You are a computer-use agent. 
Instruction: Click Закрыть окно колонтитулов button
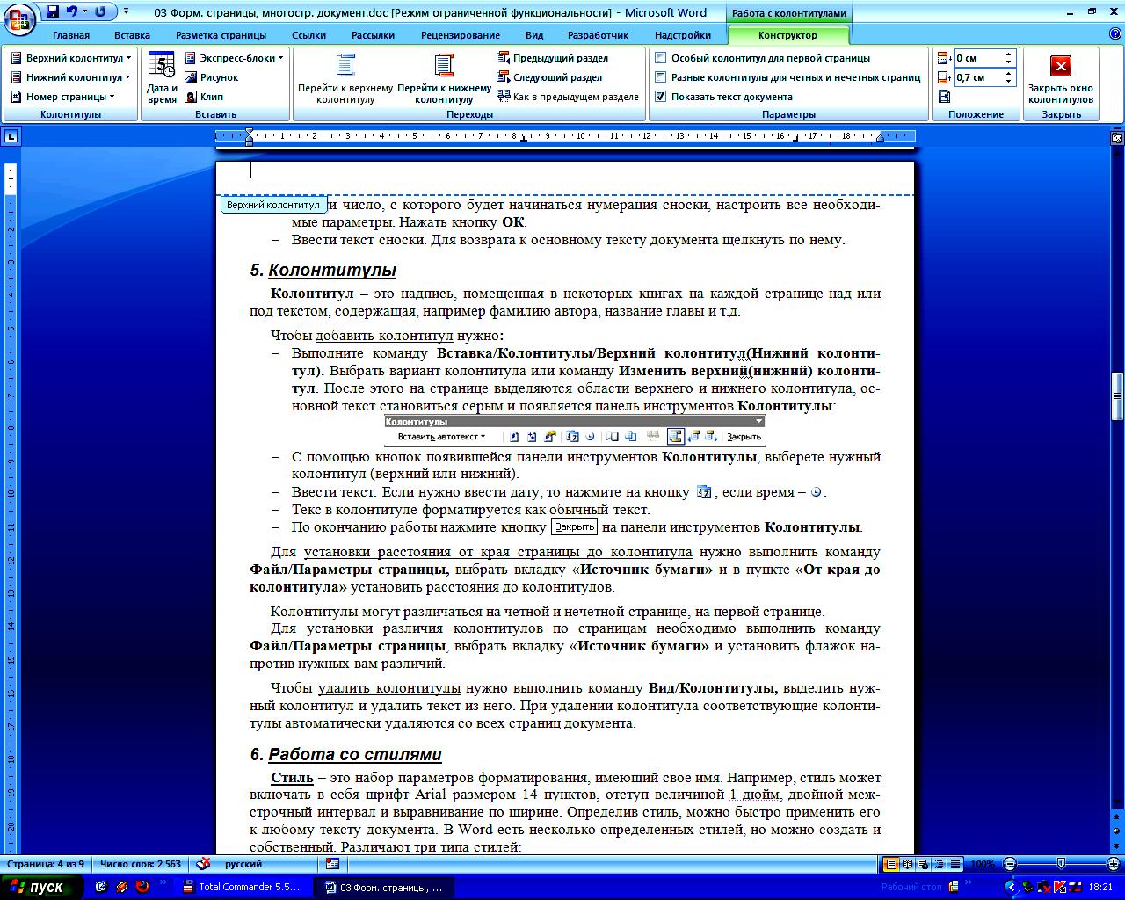coord(1061,78)
